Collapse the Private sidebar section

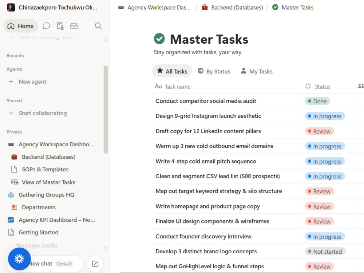pyautogui.click(x=14, y=132)
